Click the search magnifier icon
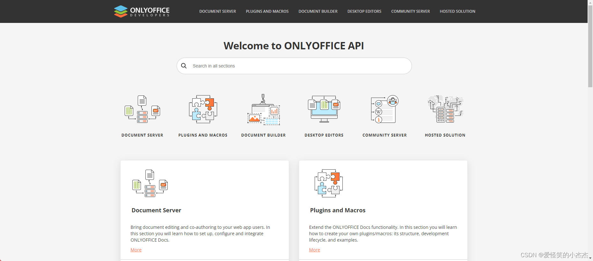The image size is (593, 261). pos(184,66)
